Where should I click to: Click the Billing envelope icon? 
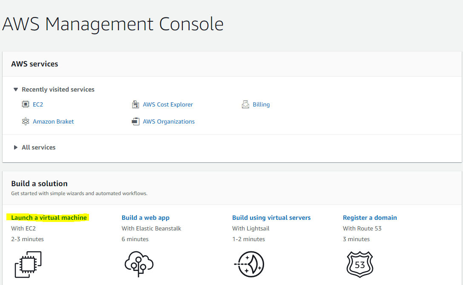coord(245,104)
